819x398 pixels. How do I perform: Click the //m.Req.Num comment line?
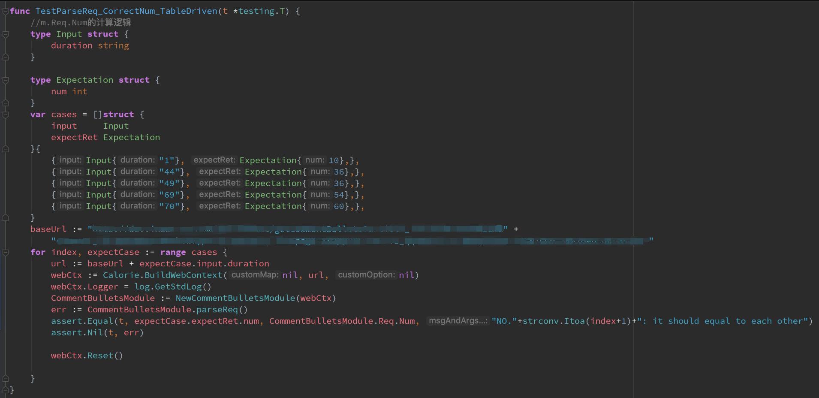[81, 23]
